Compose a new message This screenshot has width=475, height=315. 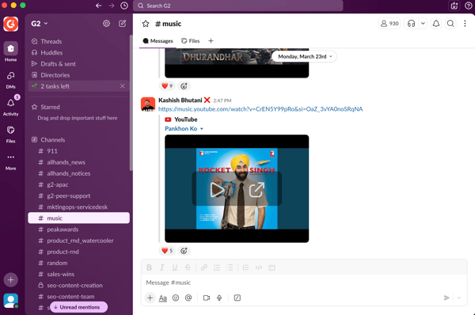(x=123, y=23)
